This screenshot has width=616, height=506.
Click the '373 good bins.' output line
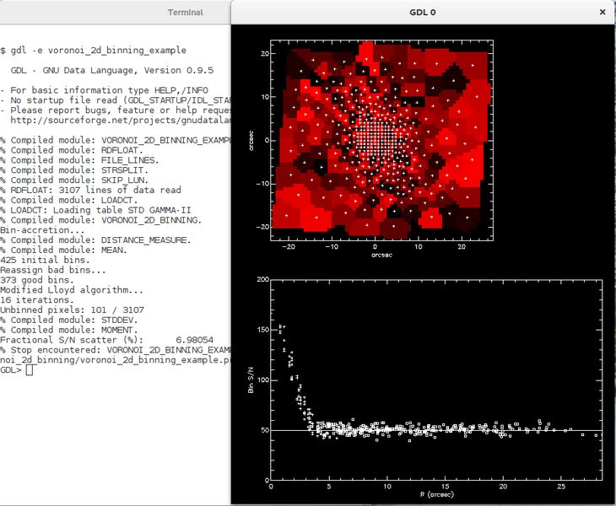click(x=37, y=280)
